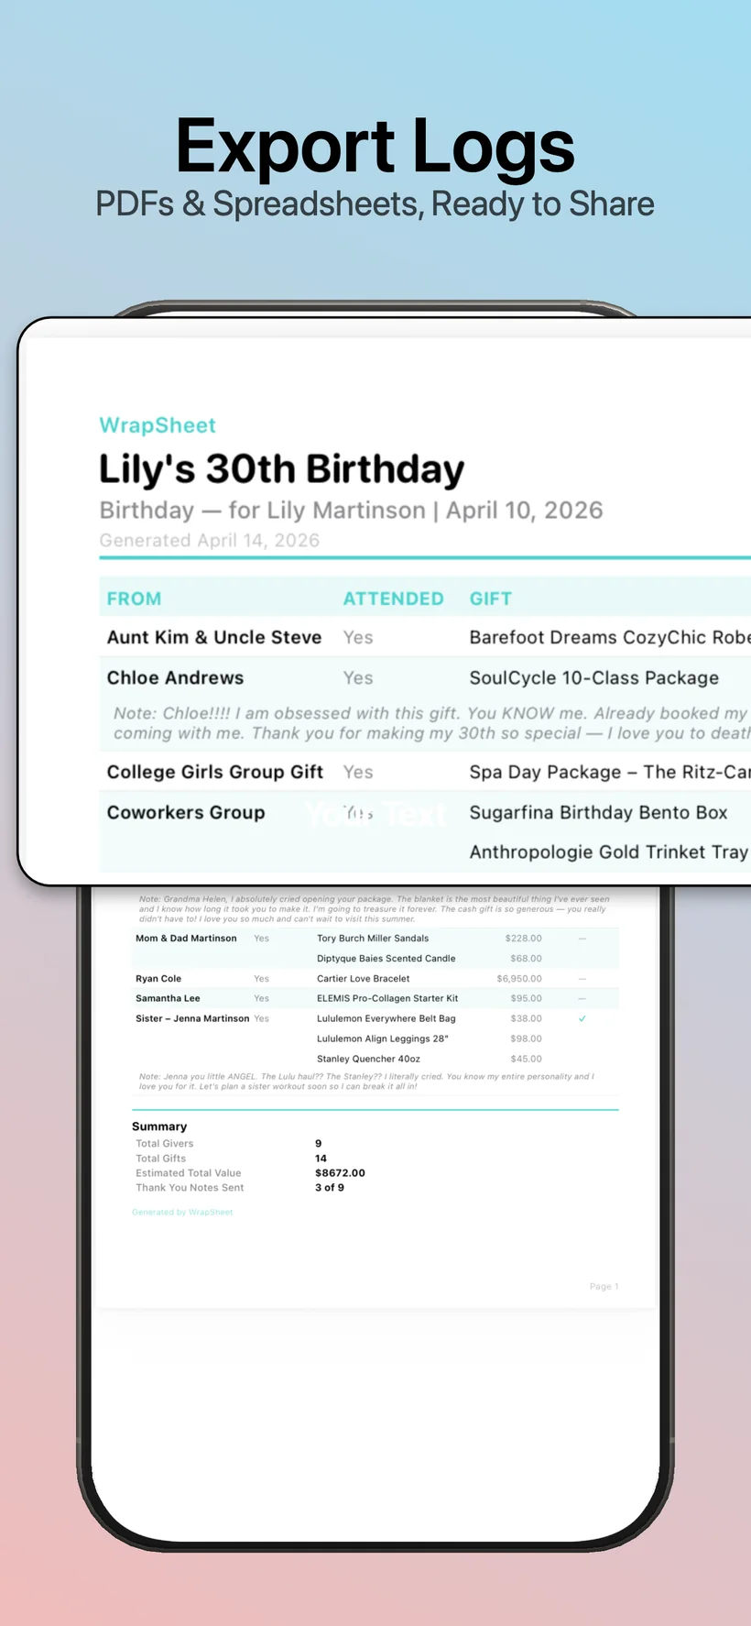This screenshot has height=1626, width=751.
Task: Click "Lululemon Everywhere Belt Bag" gift
Action: tap(386, 1018)
